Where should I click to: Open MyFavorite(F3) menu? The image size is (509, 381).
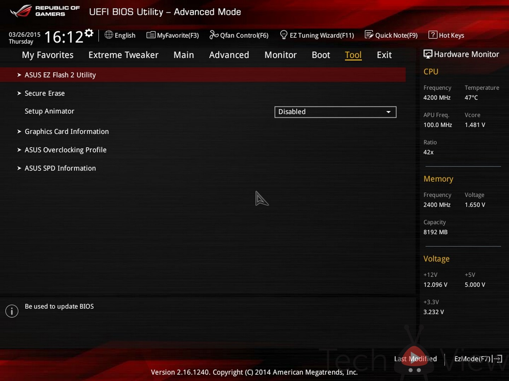coord(173,35)
